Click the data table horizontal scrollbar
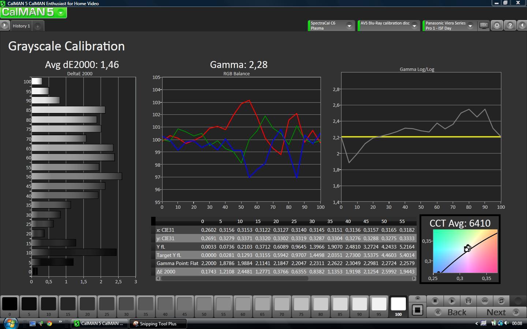 click(x=234, y=279)
